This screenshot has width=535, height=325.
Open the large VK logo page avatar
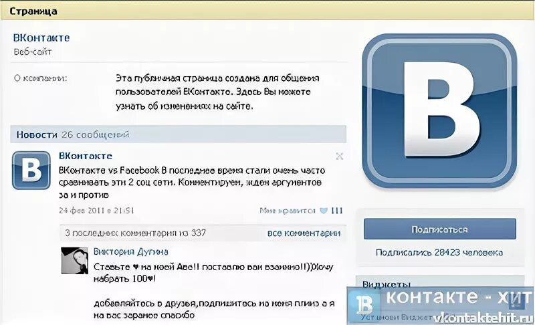coord(439,110)
